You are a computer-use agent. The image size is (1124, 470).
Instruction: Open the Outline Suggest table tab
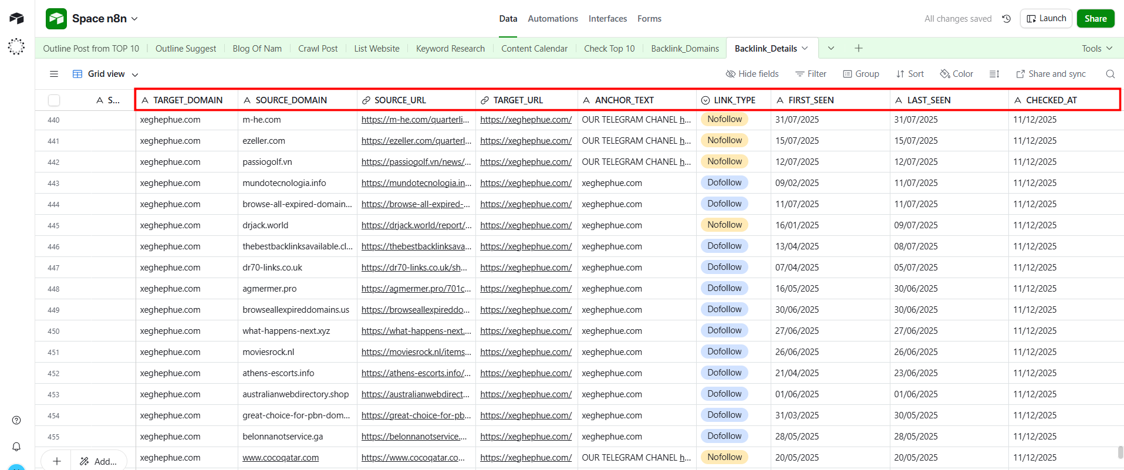(185, 48)
